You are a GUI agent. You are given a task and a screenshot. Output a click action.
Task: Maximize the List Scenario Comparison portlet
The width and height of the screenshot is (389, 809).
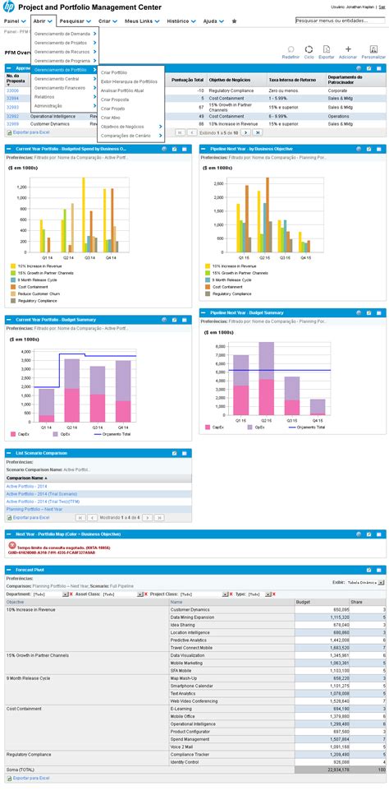185,453
